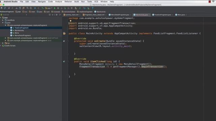
Task: Run the app with the green play button
Action: point(55,8)
